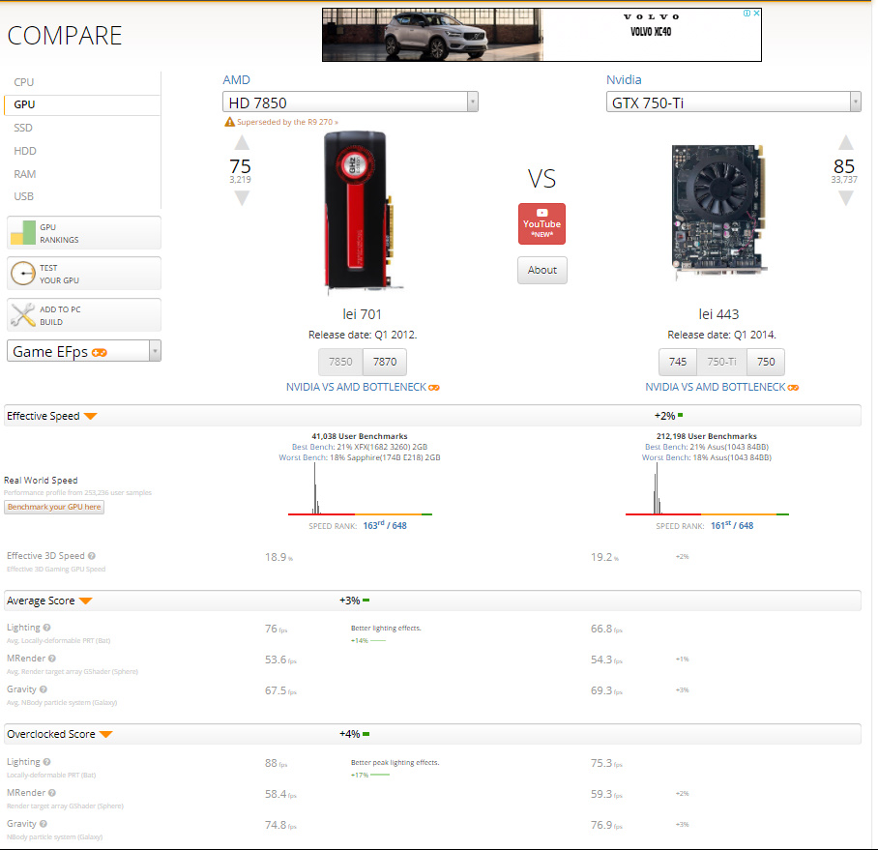The width and height of the screenshot is (878, 850).
Task: Open left NVIDIA VS AMD BOTTLENECK link
Action: tap(363, 388)
